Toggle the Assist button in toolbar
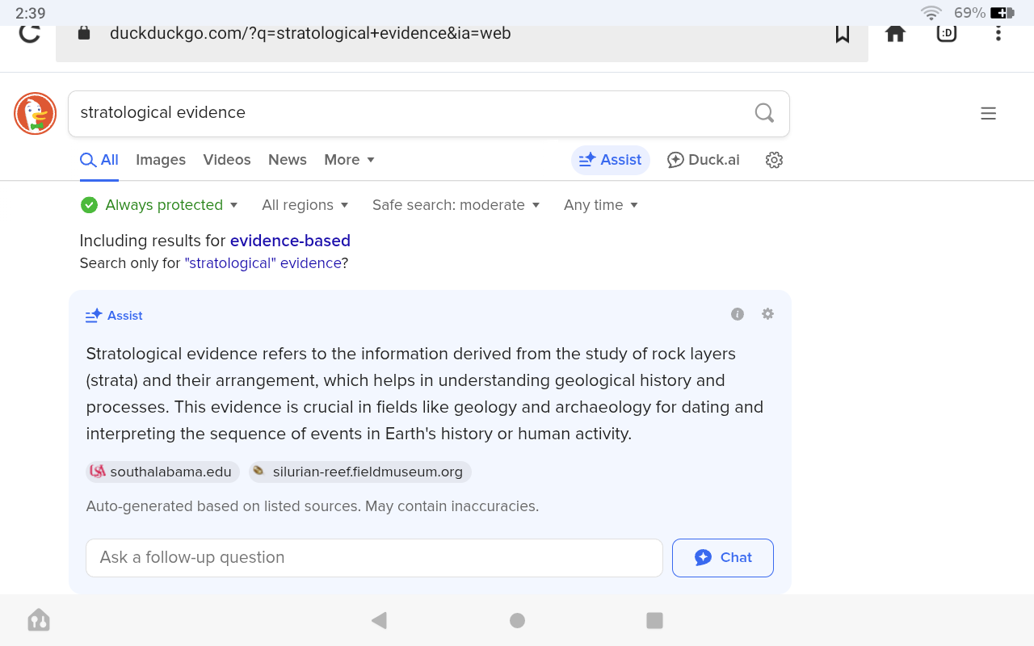Image resolution: width=1034 pixels, height=646 pixels. tap(611, 160)
